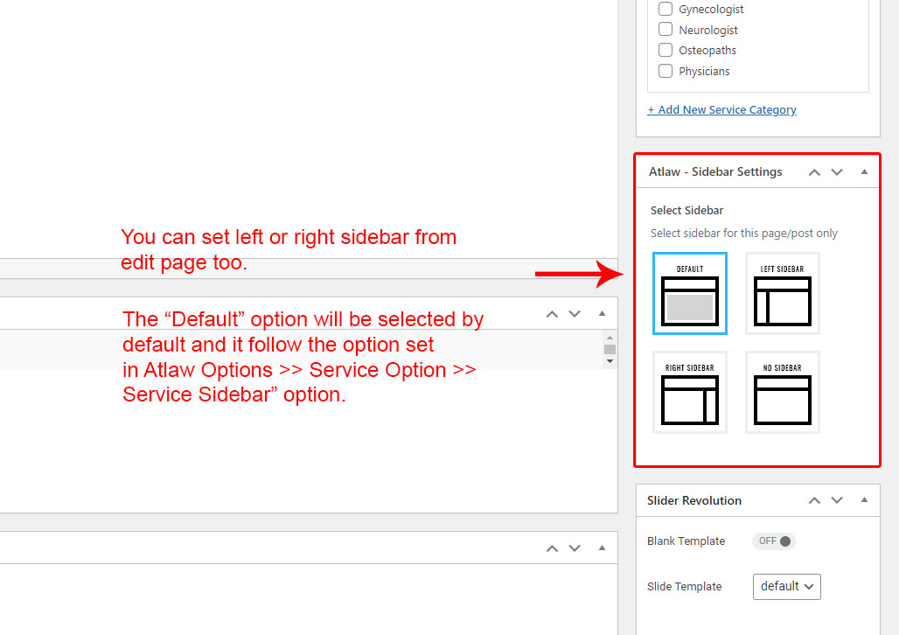Check the Physicians checkbox

pos(666,71)
